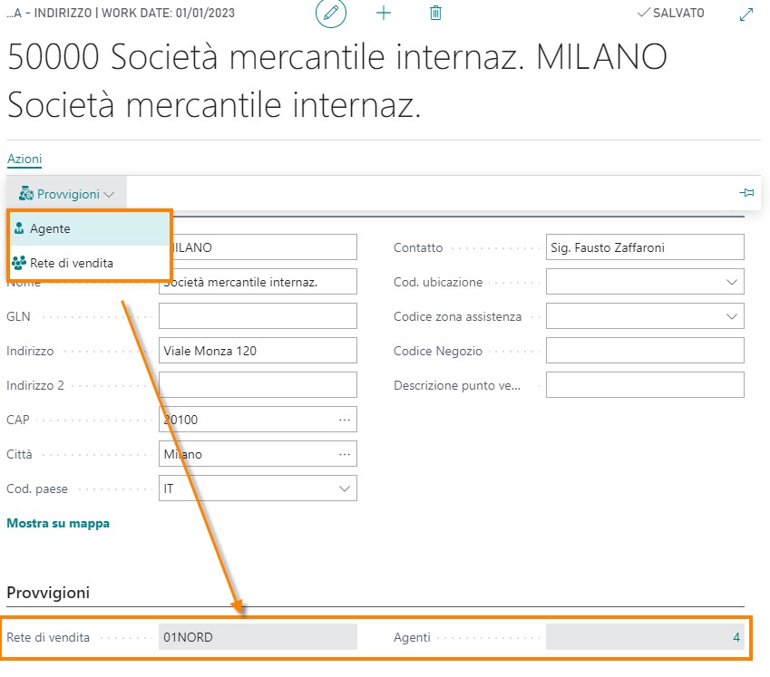Click the ellipsis button in CAP field

345,420
